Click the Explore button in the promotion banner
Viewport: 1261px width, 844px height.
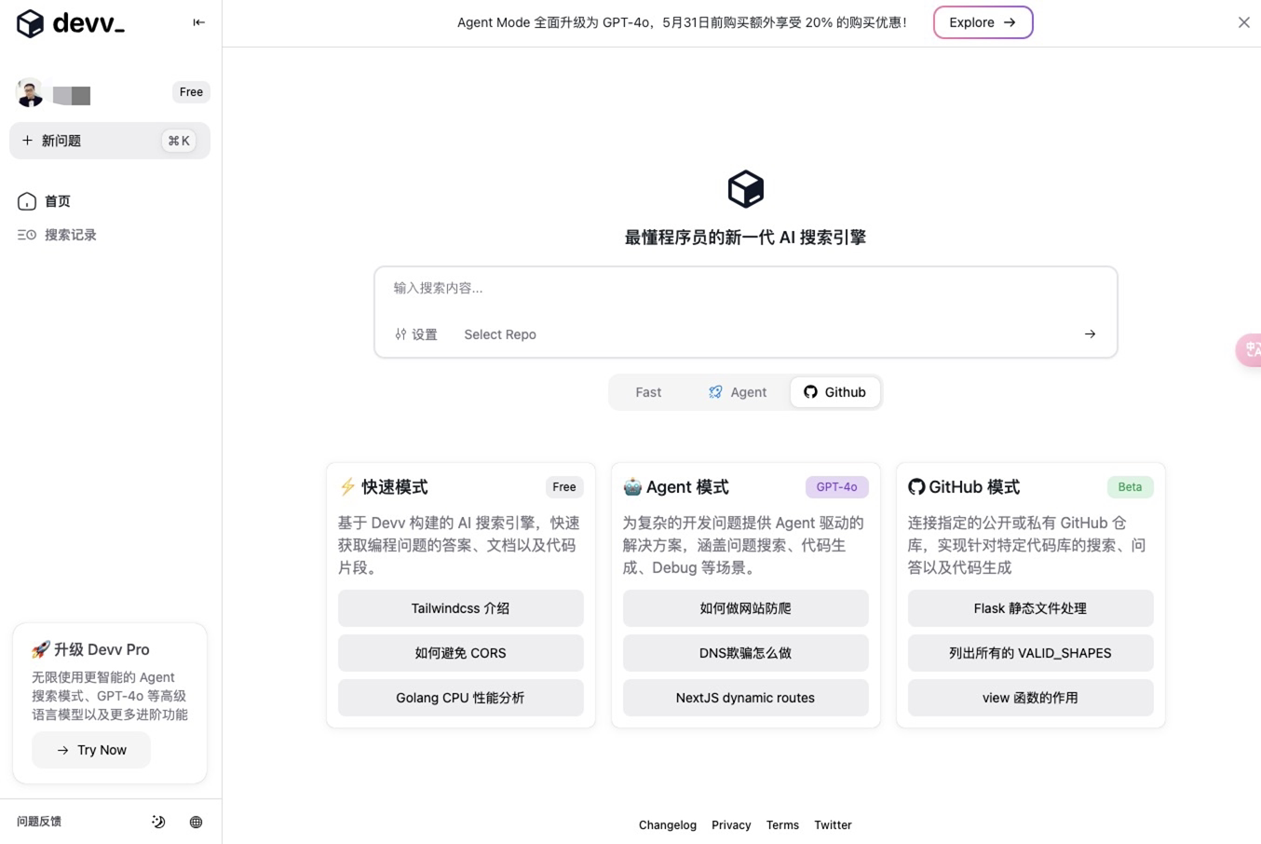(x=983, y=21)
